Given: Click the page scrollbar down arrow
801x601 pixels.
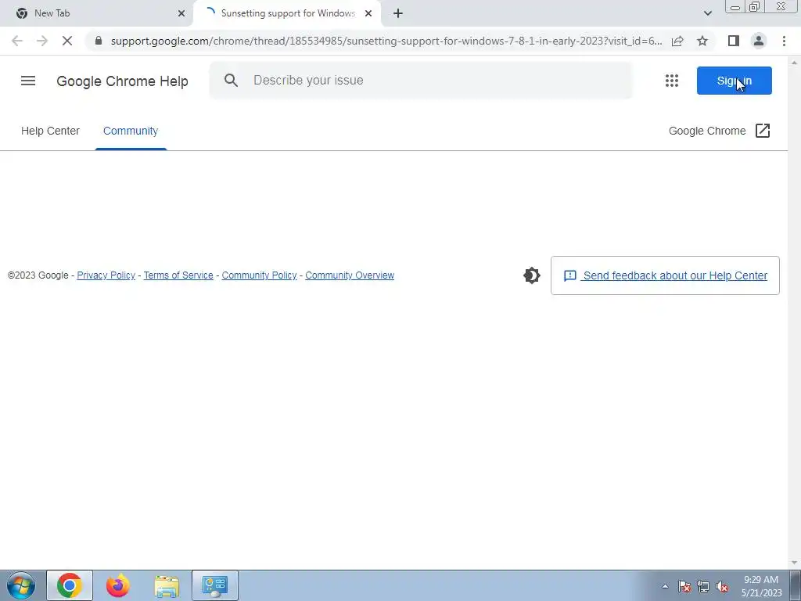Looking at the screenshot, I should 795,563.
